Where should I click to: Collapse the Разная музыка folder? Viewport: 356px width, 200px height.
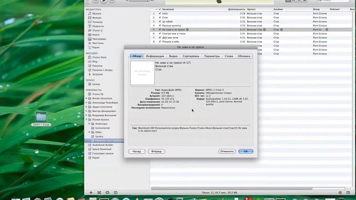86,119
